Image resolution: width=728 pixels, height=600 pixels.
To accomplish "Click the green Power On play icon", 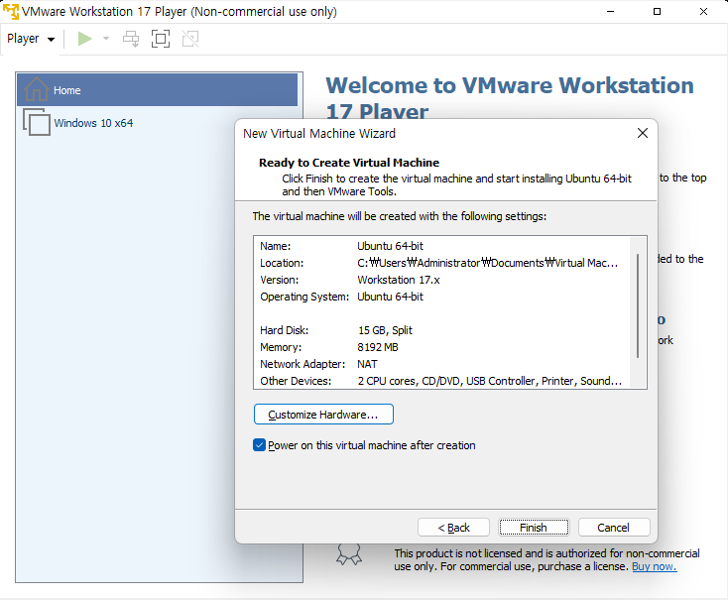I will pos(84,39).
